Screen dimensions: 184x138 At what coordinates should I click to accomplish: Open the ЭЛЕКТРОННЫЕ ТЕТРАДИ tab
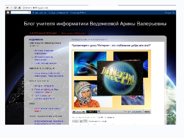[x=43, y=33]
